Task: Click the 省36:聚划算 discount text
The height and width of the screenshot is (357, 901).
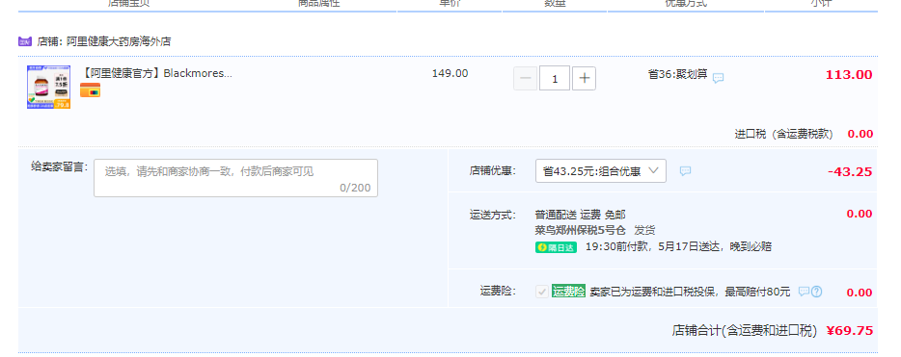Action: (677, 74)
